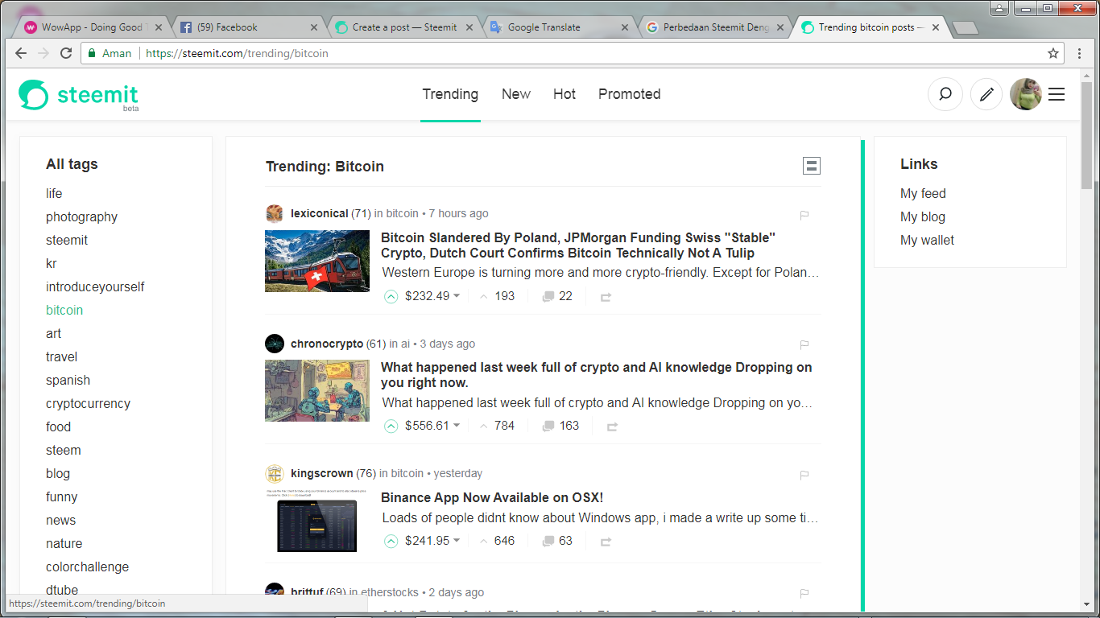Screen dimensions: 1100x618
Task: Resteem the Binance App post
Action: pyautogui.click(x=606, y=542)
